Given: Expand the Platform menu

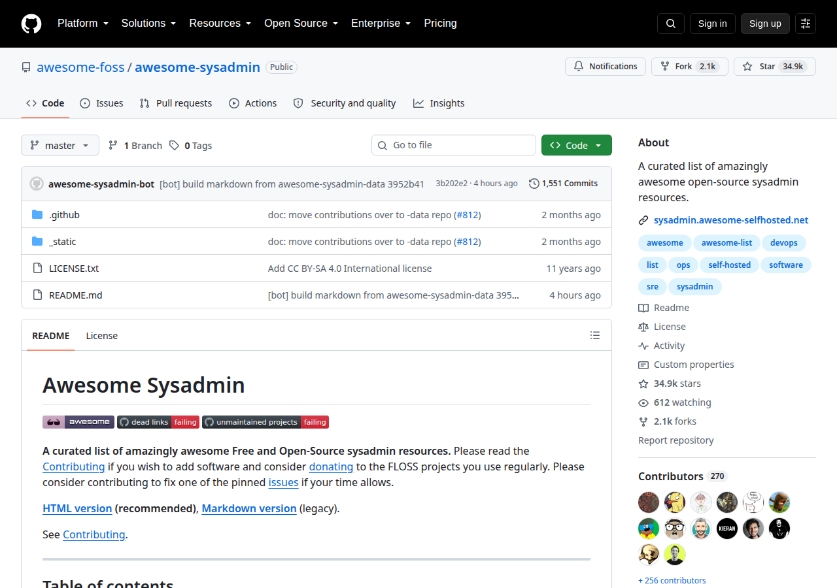Looking at the screenshot, I should tap(82, 24).
